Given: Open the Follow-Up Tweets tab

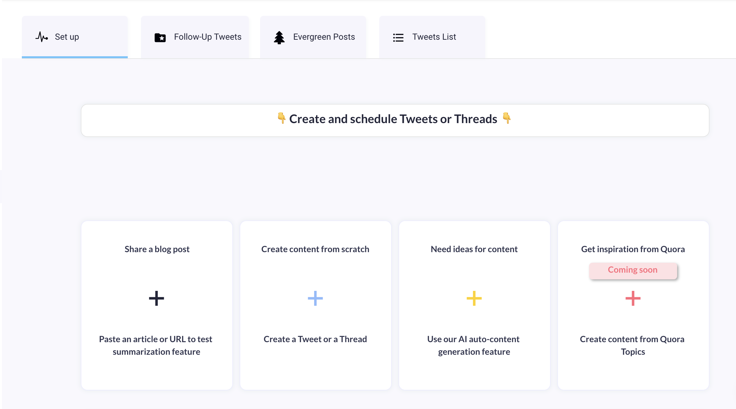Looking at the screenshot, I should pos(207,37).
